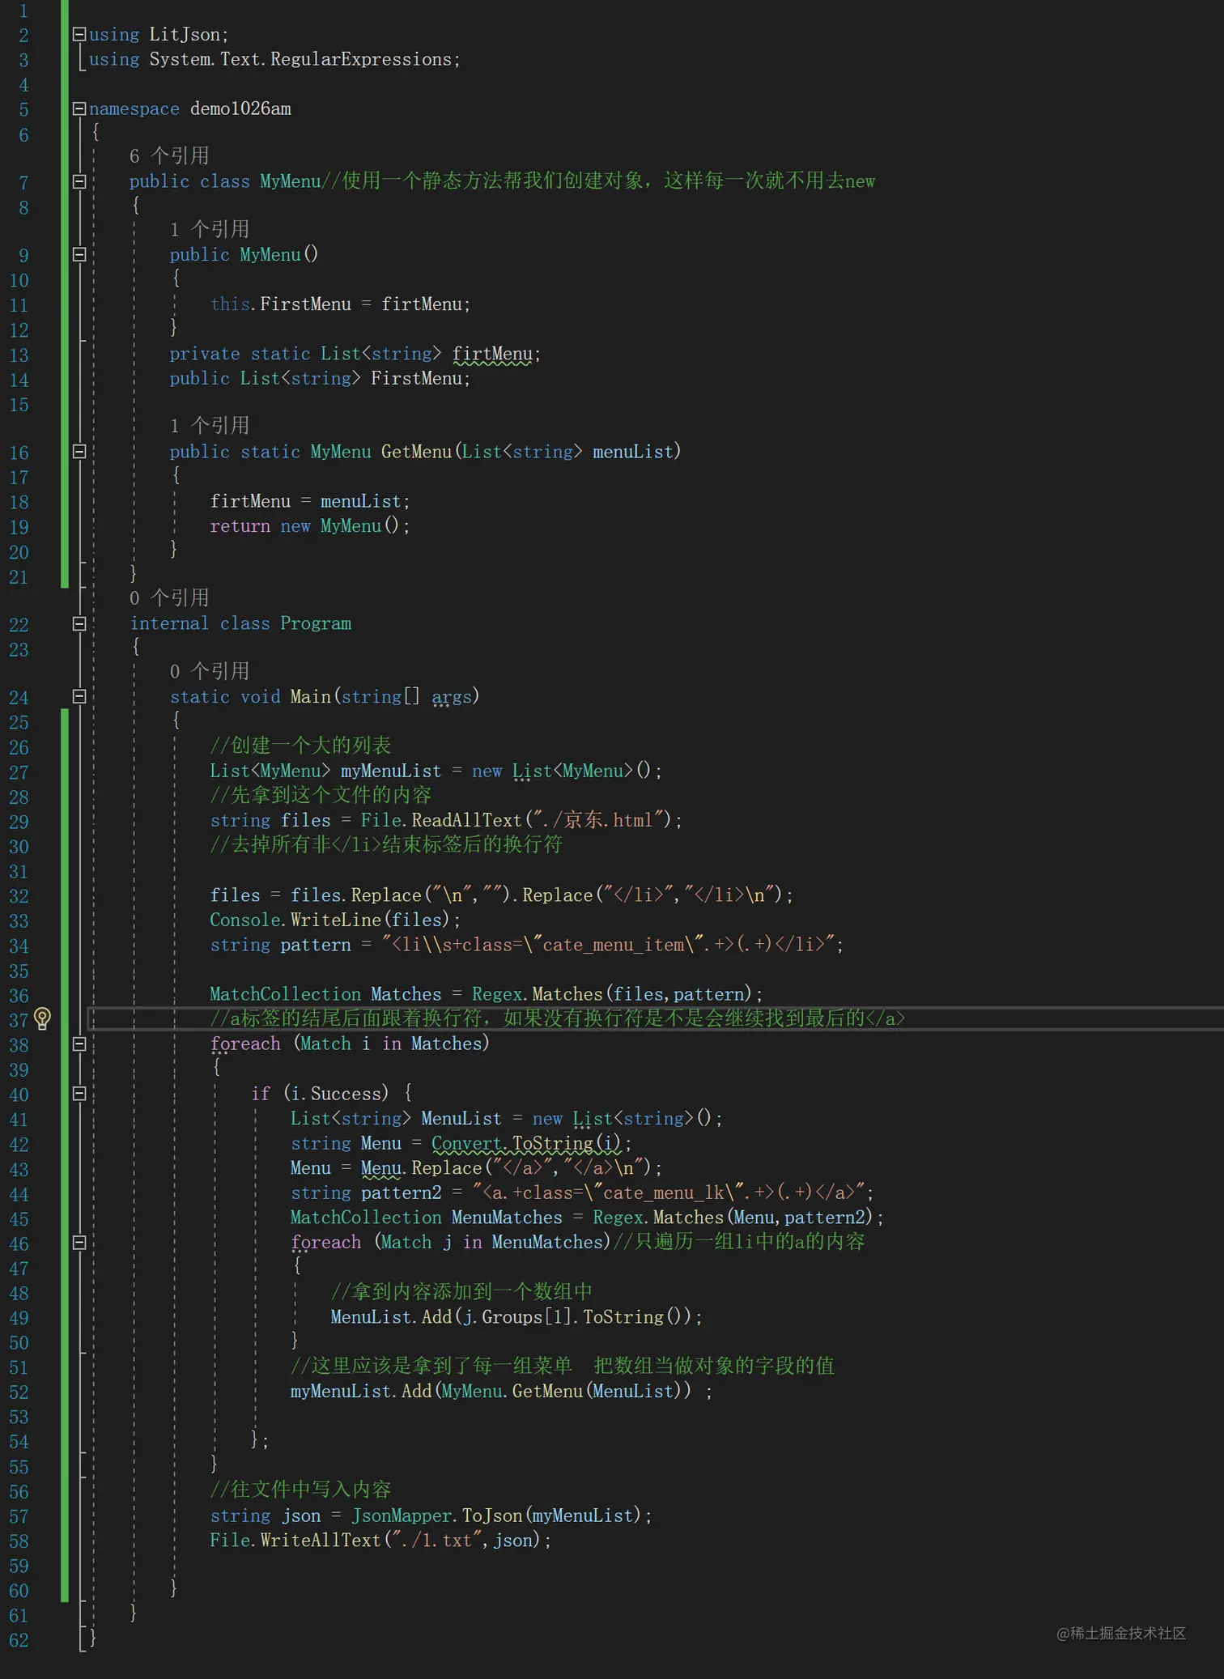Collapse the Program class definition
The height and width of the screenshot is (1679, 1224).
79,623
